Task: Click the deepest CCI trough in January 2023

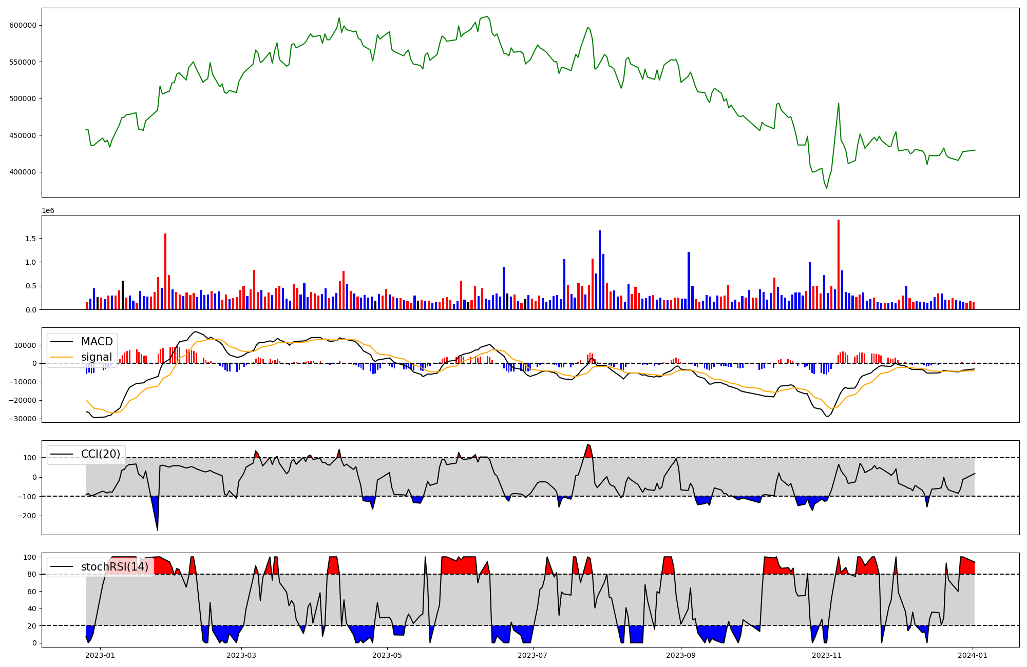Action: click(x=157, y=529)
